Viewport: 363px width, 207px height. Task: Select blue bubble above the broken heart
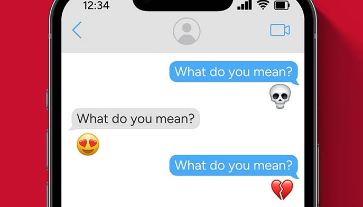coord(234,166)
